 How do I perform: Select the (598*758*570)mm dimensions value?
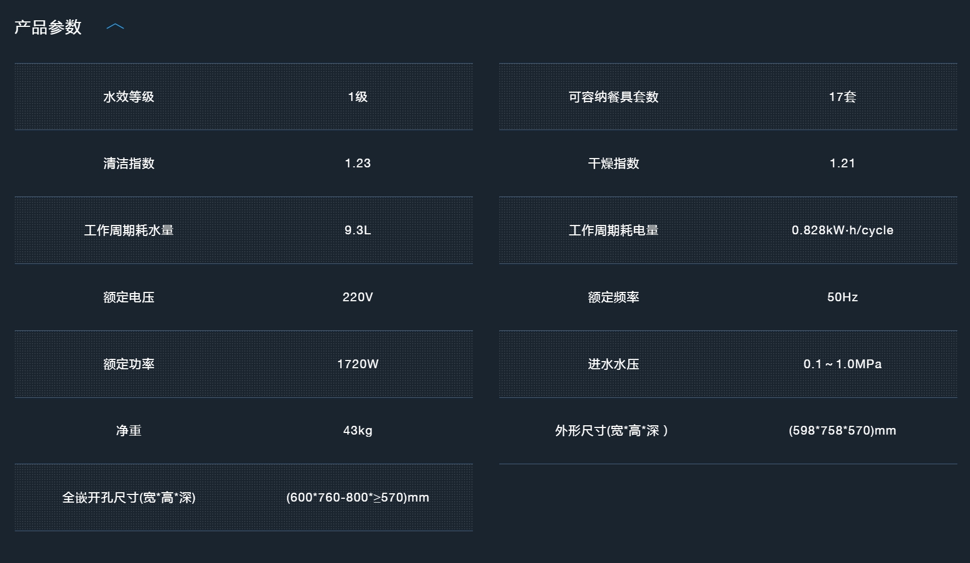click(842, 431)
